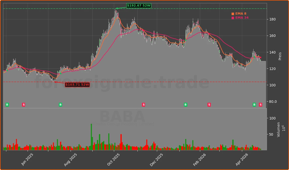Click the Volumen axis title

[278, 130]
